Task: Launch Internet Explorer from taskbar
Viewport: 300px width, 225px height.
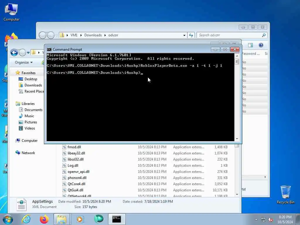Action: pos(26,219)
